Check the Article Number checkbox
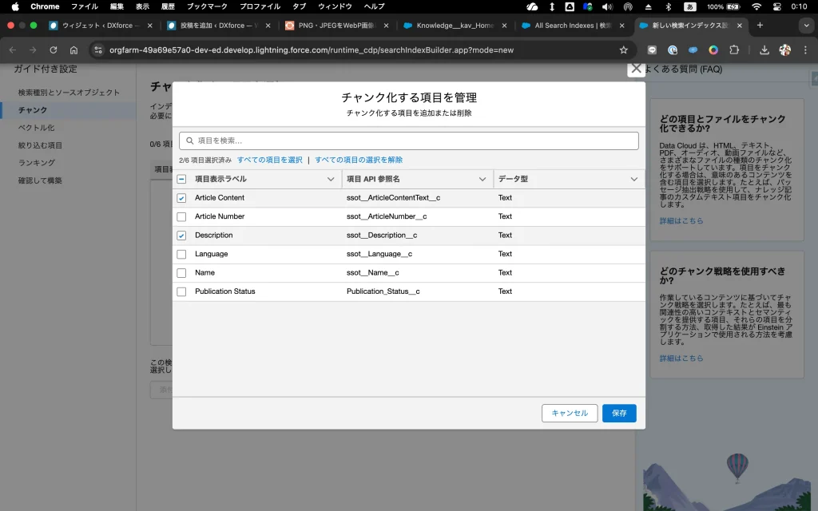Image resolution: width=818 pixels, height=511 pixels. [x=181, y=216]
